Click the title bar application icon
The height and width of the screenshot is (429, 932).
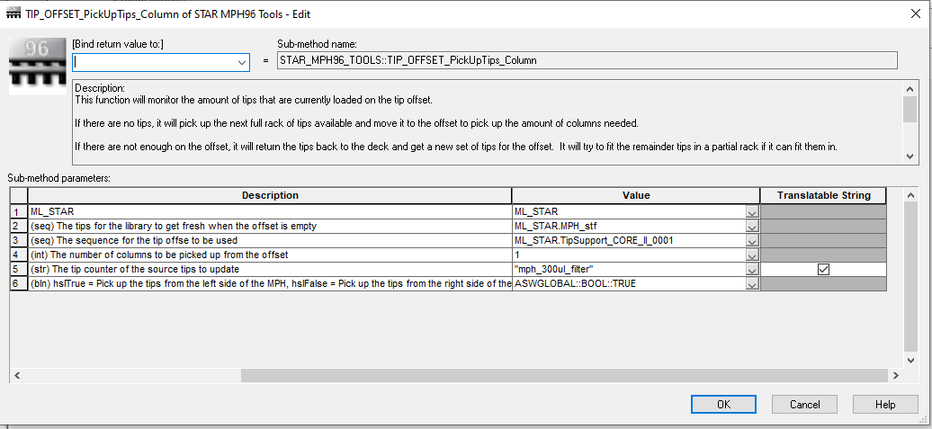13,14
